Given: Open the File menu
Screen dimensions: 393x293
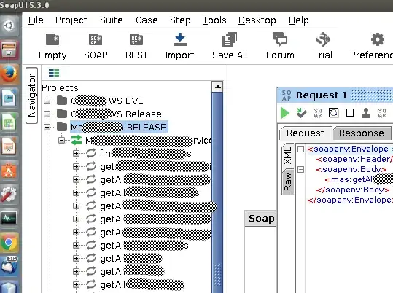Looking at the screenshot, I should [36, 20].
